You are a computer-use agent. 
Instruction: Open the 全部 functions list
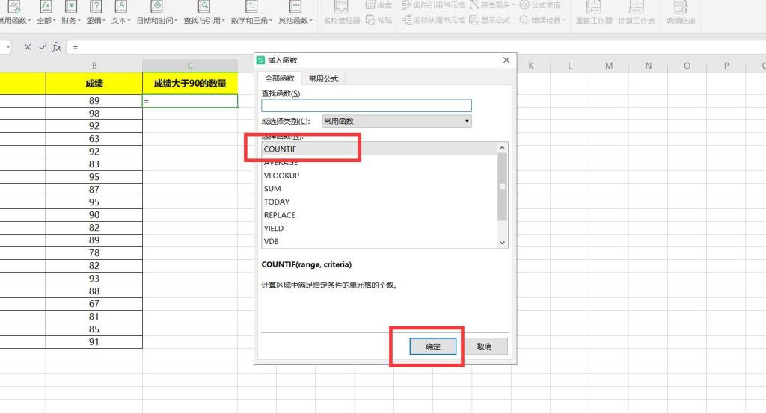[x=46, y=13]
